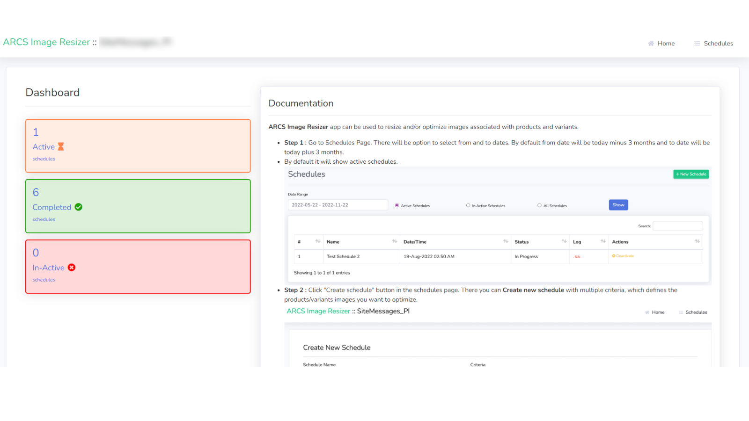Click the sort icon on the Date/Time column
749x421 pixels.
505,241
